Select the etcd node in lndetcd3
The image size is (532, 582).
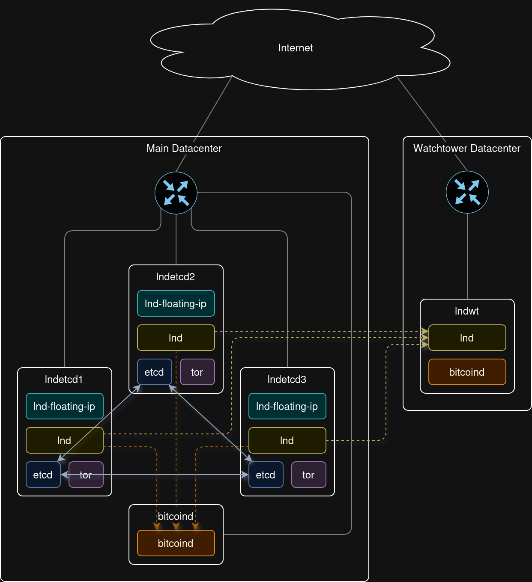tap(266, 475)
